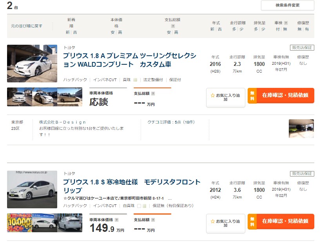Sort 年式 by 古 (oldest)
This screenshot has width=328, height=244.
(219, 29)
